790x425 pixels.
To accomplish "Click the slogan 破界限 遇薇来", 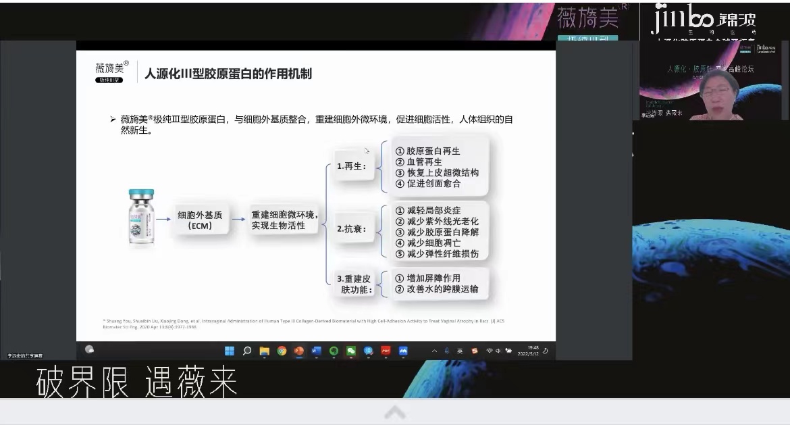I will (137, 382).
